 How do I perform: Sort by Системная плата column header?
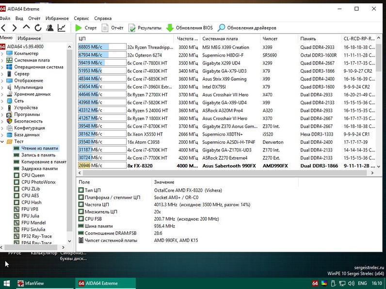coord(229,39)
